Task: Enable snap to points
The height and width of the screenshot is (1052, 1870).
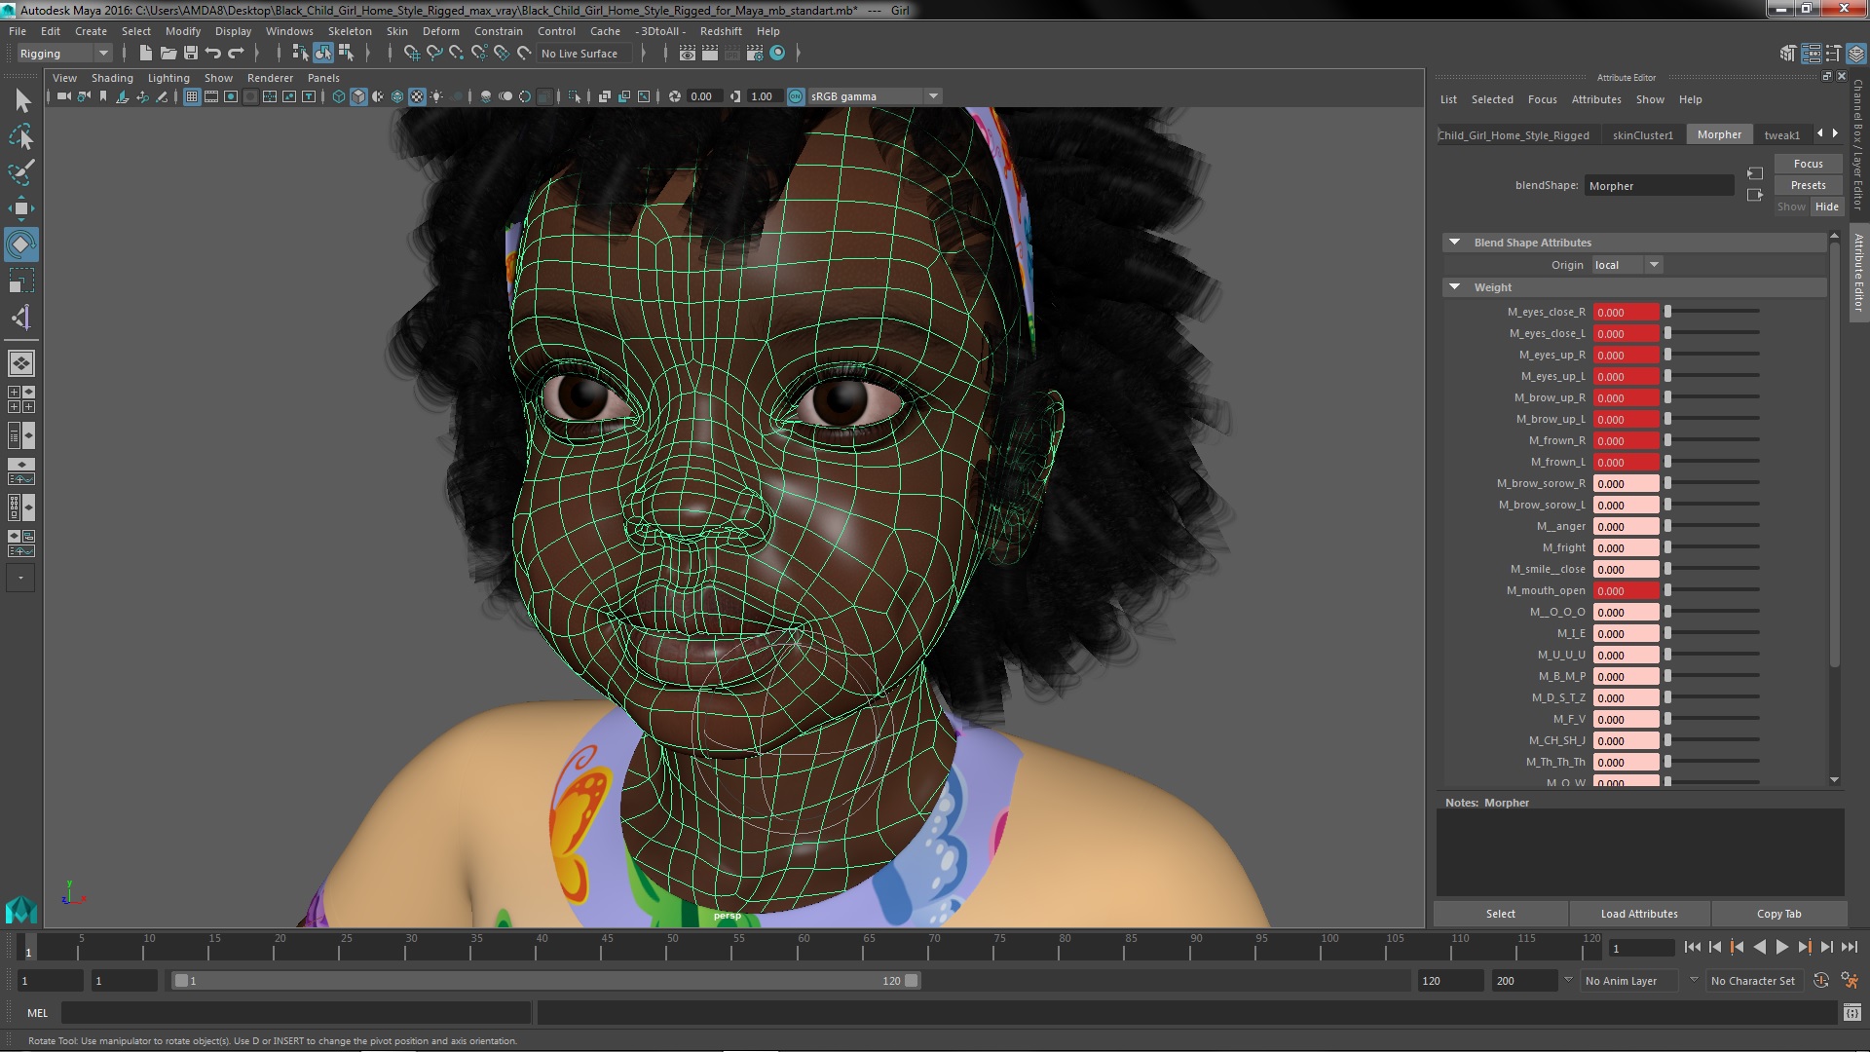Action: pos(457,54)
